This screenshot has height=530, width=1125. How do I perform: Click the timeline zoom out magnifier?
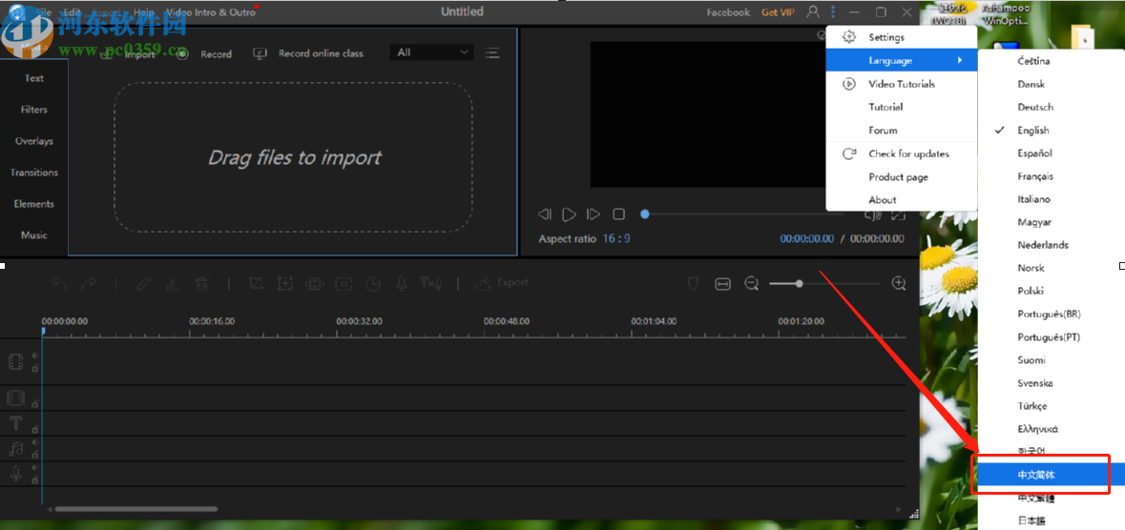[751, 284]
